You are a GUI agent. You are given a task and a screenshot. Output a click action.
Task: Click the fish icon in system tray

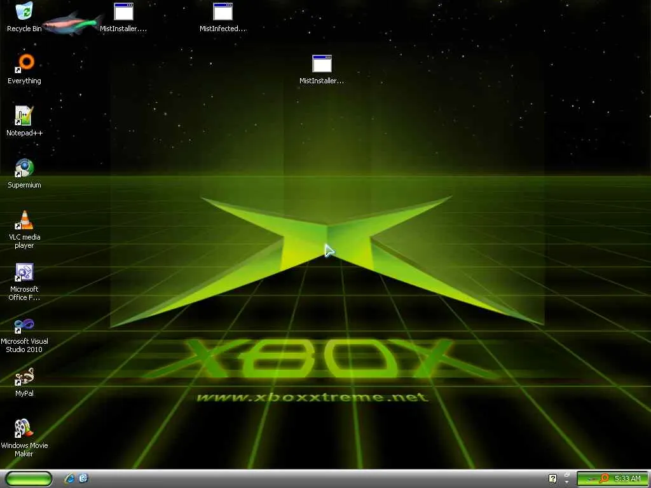point(591,479)
